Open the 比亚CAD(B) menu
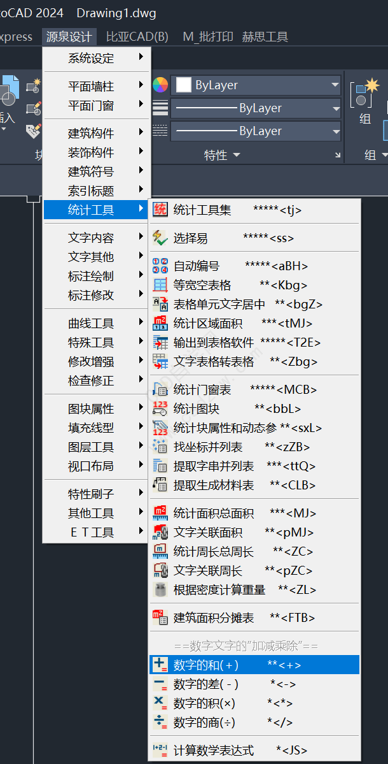 coord(137,36)
